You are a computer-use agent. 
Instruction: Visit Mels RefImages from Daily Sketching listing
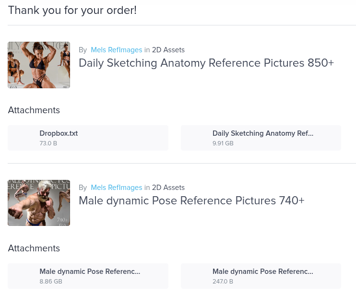point(116,50)
